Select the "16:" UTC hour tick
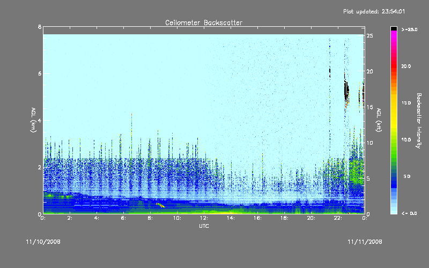This screenshot has width=429, height=268. (x=257, y=218)
